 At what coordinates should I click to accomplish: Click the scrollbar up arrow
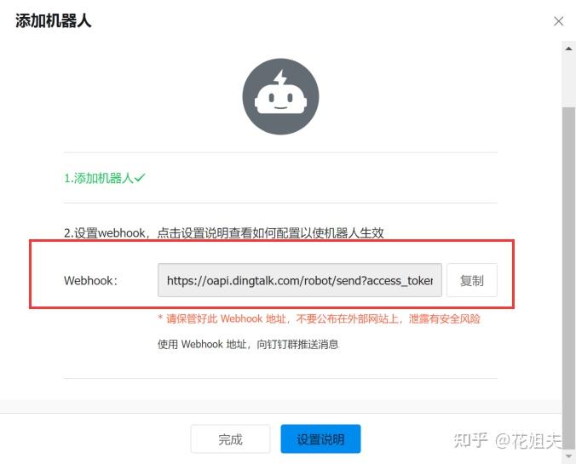tap(568, 49)
